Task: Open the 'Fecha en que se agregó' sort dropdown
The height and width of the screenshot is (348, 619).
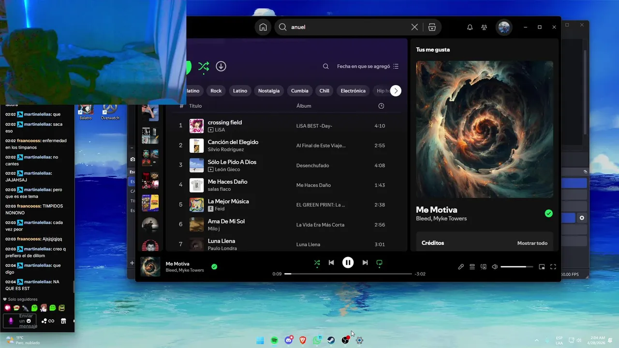Action: point(368,66)
